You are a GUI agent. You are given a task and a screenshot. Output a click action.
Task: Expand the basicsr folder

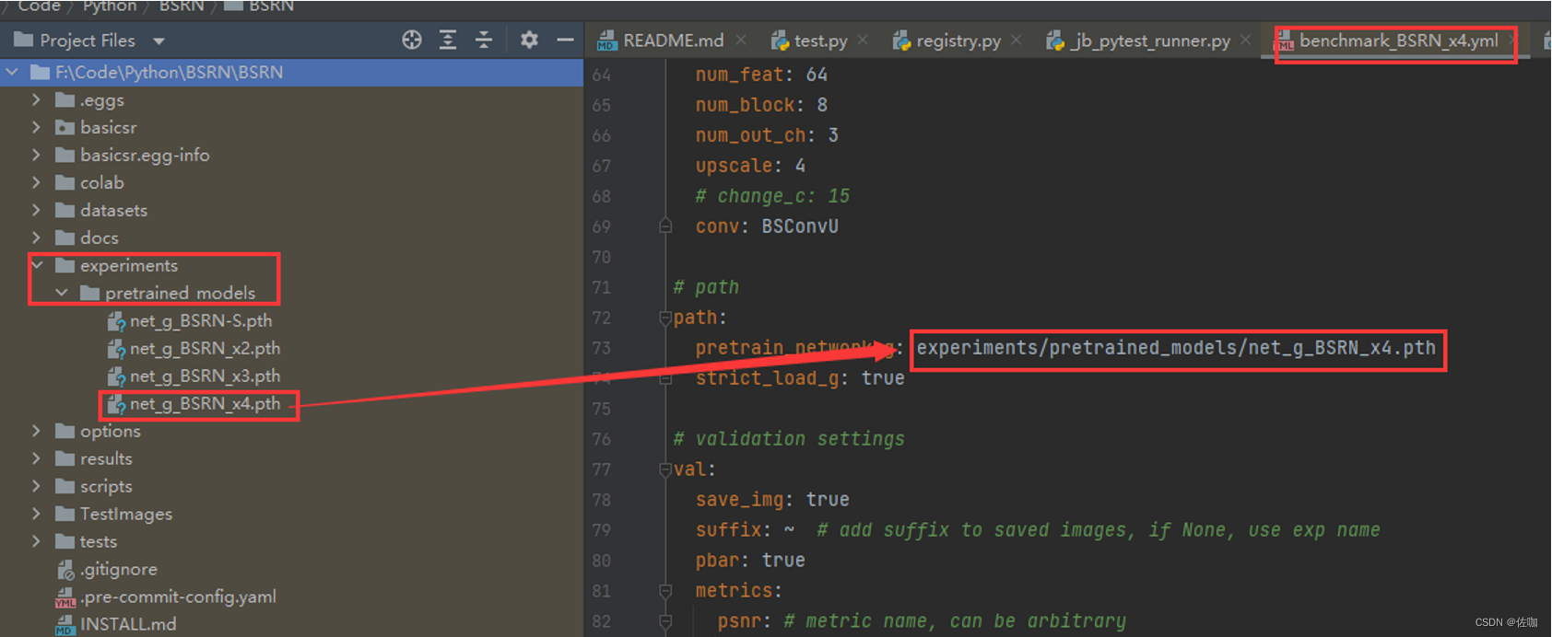point(36,127)
